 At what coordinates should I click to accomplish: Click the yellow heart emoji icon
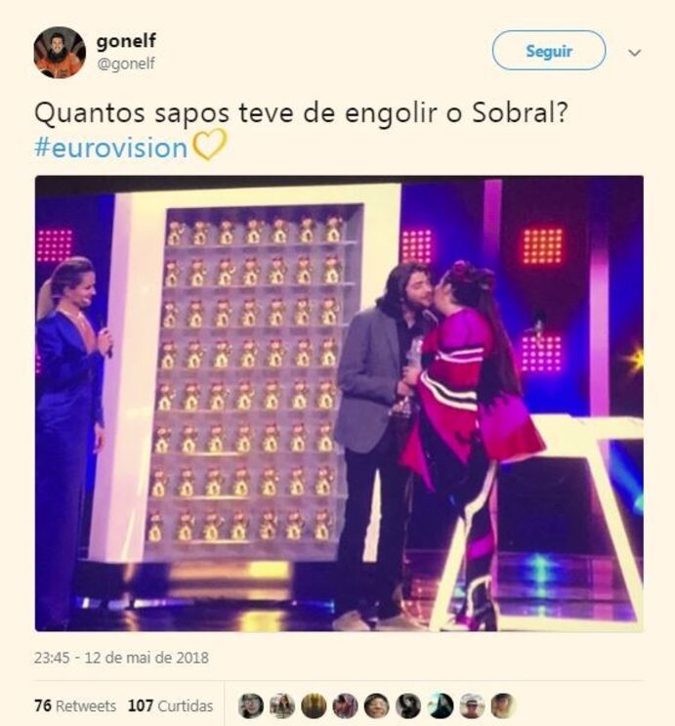[209, 145]
